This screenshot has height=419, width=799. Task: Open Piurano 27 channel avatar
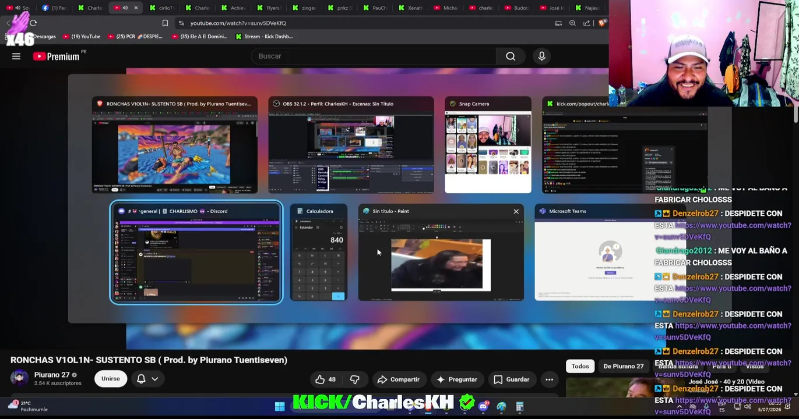[19, 378]
